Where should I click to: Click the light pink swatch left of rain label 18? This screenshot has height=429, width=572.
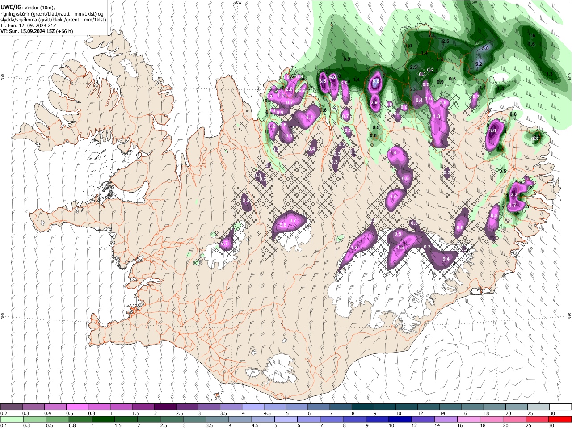point(468,420)
